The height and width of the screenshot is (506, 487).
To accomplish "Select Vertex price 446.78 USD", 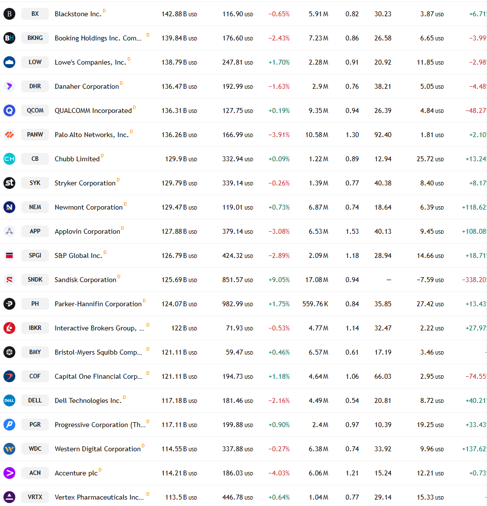I will tap(238, 497).
